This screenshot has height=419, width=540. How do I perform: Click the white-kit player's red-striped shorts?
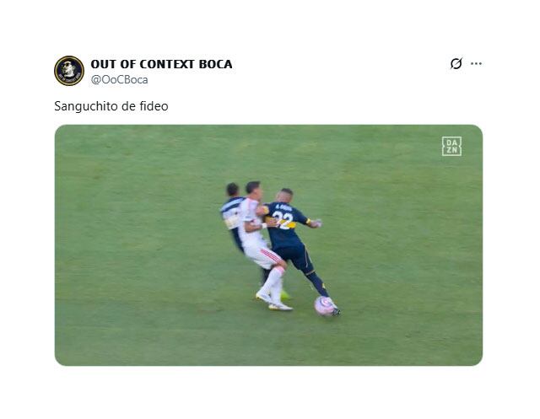(x=264, y=256)
